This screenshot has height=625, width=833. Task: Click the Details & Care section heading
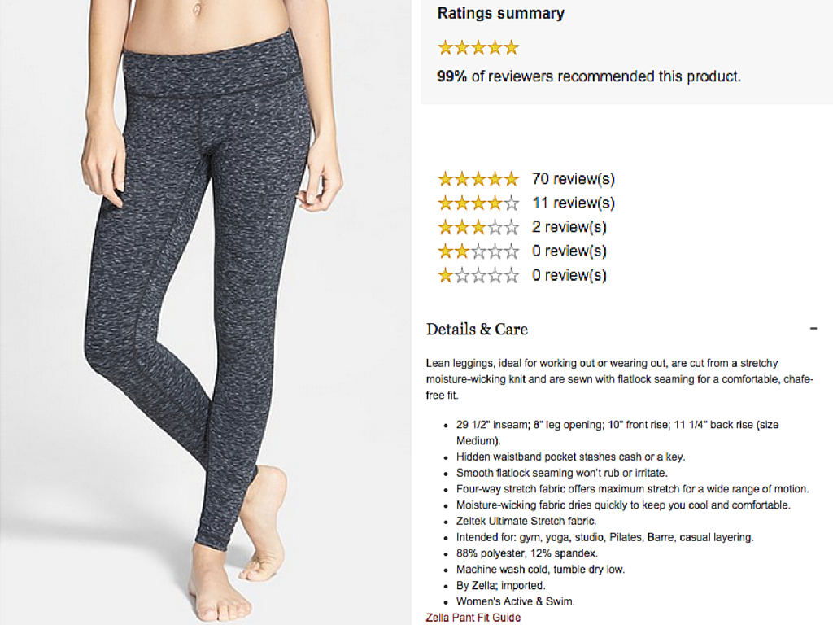(477, 330)
